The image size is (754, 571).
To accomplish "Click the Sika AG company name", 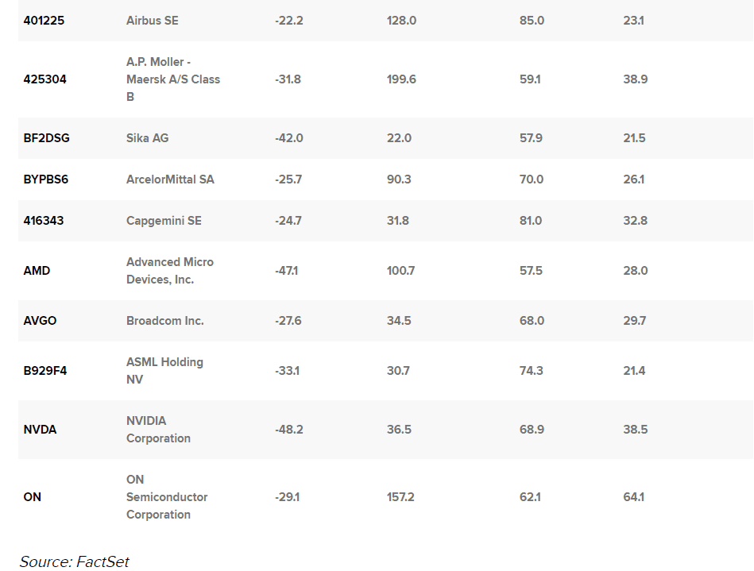I will tap(147, 138).
